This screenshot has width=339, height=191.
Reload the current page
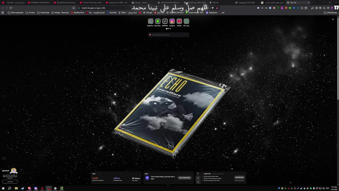11,8
